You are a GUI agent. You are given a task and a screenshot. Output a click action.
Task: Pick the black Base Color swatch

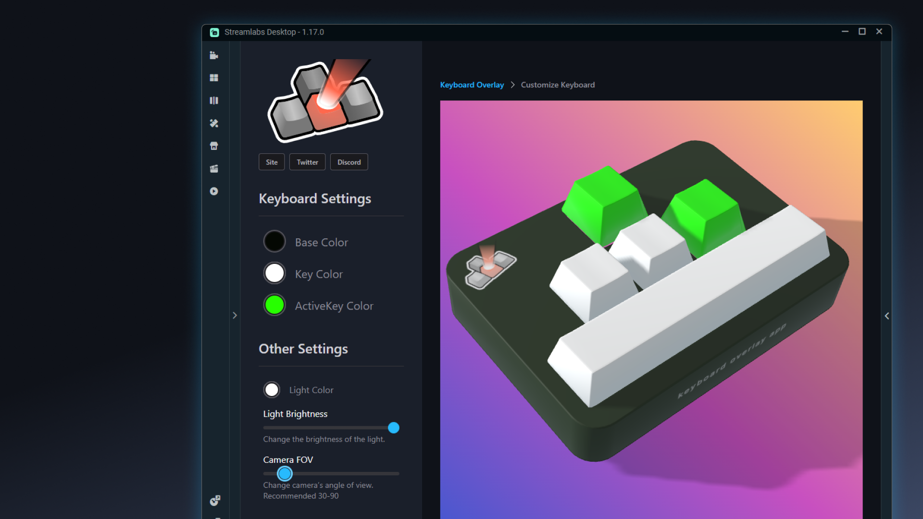point(274,241)
